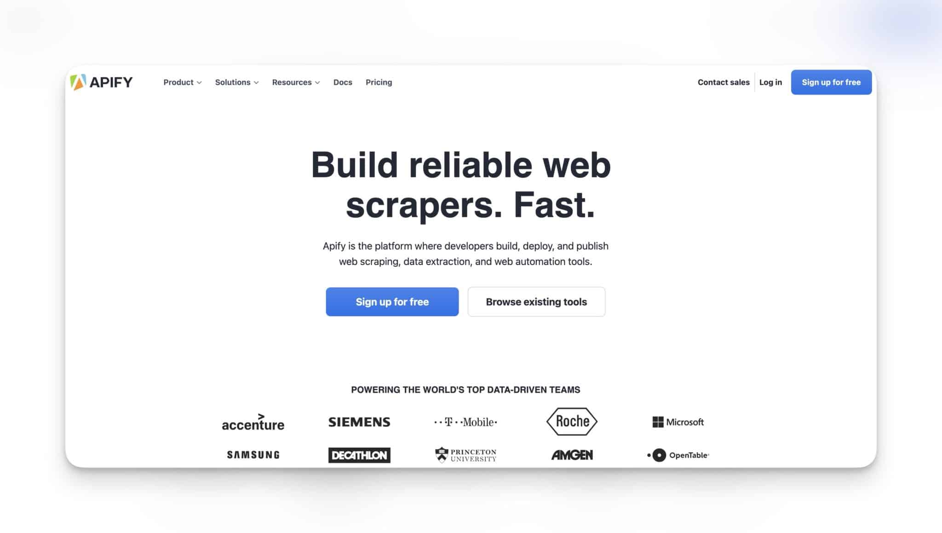Click the Siemens logo icon
This screenshot has height=533, width=942.
click(x=359, y=422)
